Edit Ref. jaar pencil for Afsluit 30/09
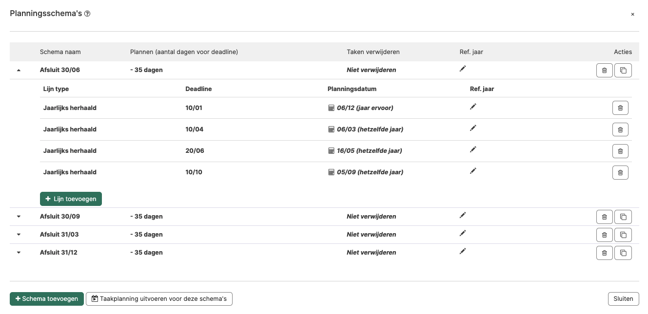Screen dimensions: 648x314 463,215
